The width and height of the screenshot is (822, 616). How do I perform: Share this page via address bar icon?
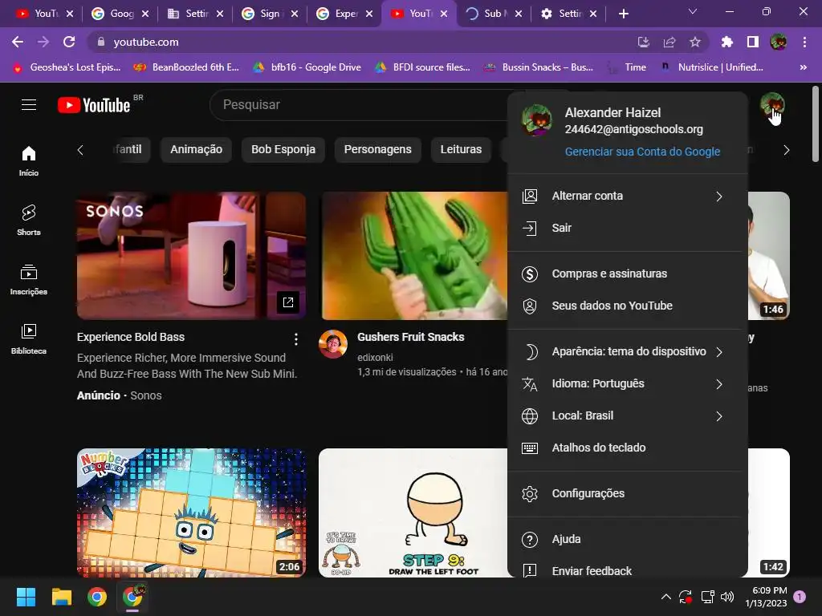[669, 42]
